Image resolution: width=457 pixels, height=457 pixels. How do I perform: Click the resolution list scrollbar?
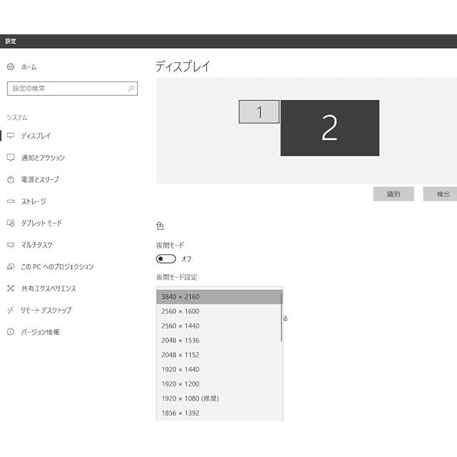(281, 317)
